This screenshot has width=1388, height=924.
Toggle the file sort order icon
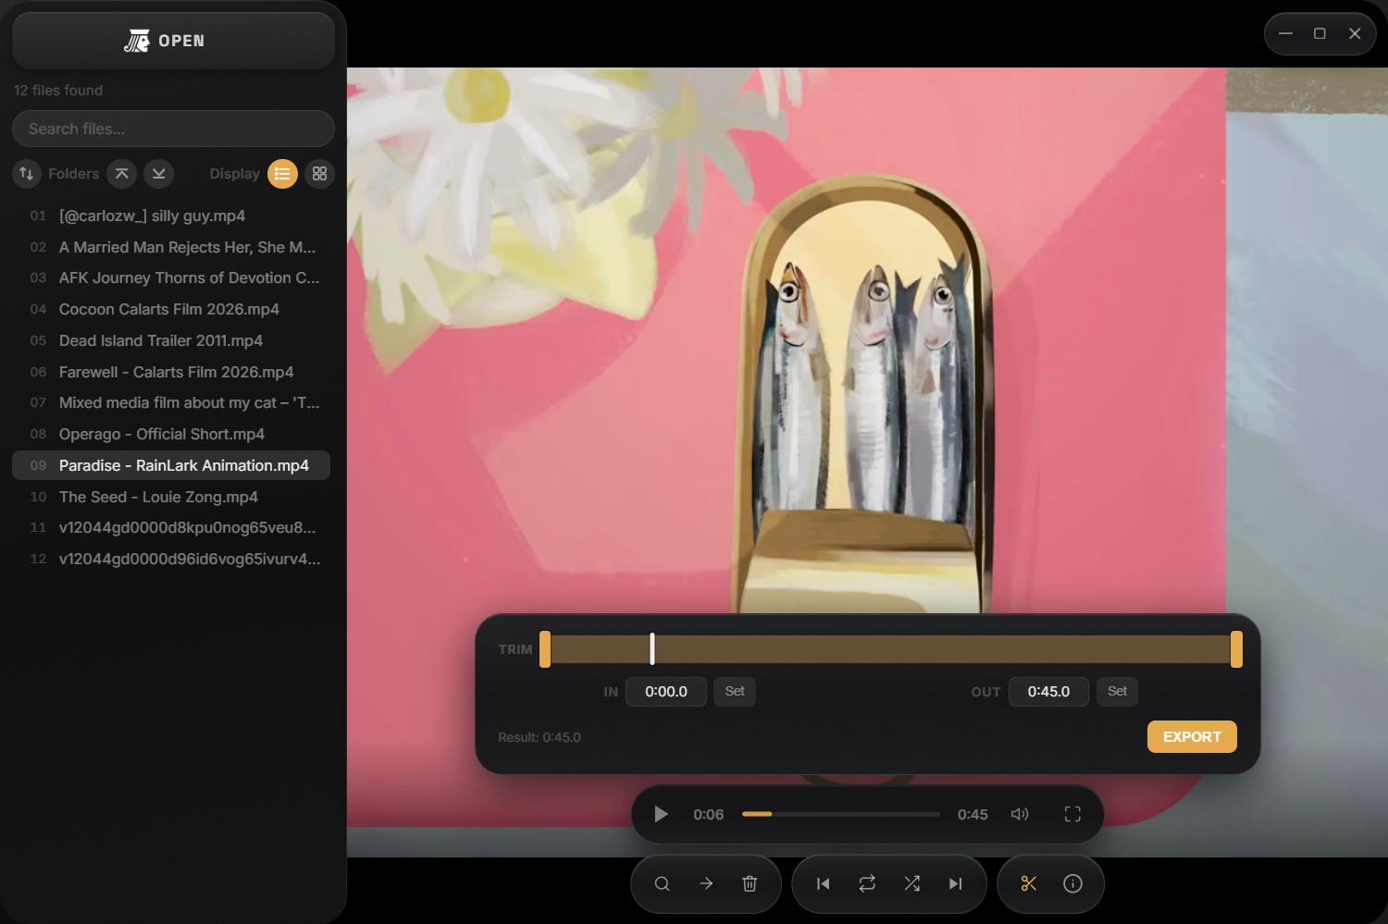tap(27, 174)
